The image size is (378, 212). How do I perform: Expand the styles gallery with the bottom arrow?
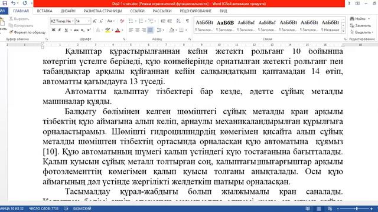(x=343, y=31)
